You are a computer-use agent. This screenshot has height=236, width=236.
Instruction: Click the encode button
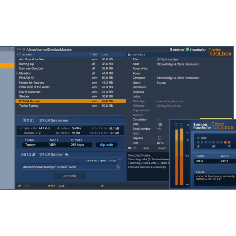(x=70, y=176)
